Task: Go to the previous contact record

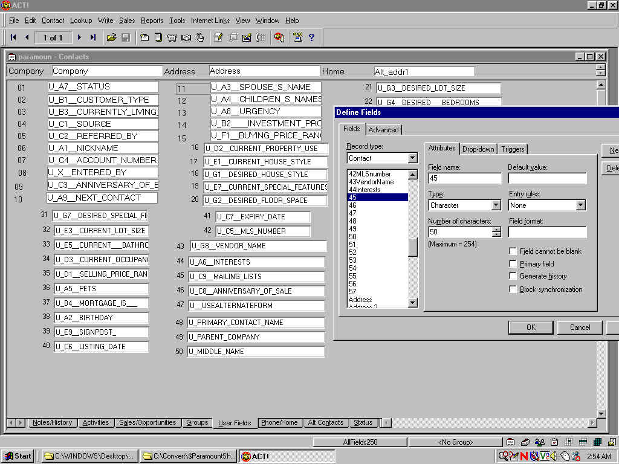Action: (27, 37)
